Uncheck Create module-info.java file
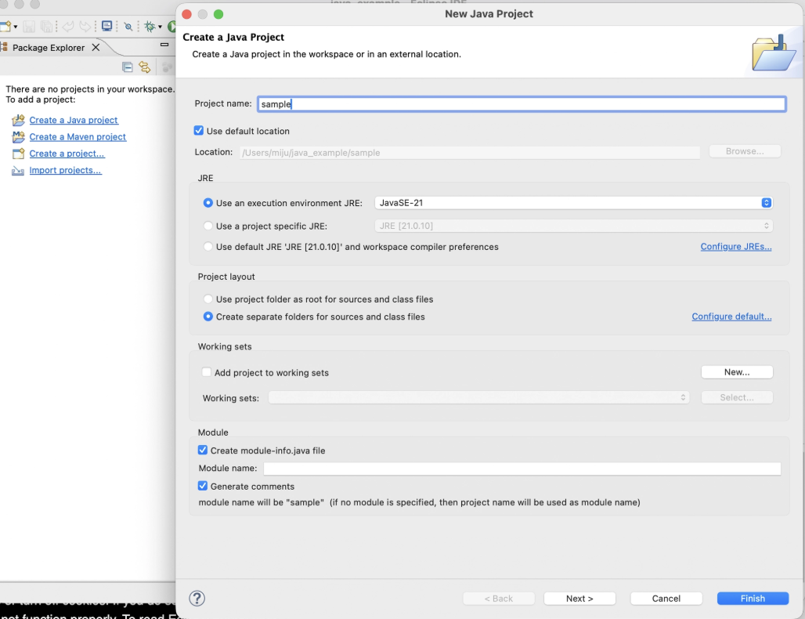 [203, 450]
